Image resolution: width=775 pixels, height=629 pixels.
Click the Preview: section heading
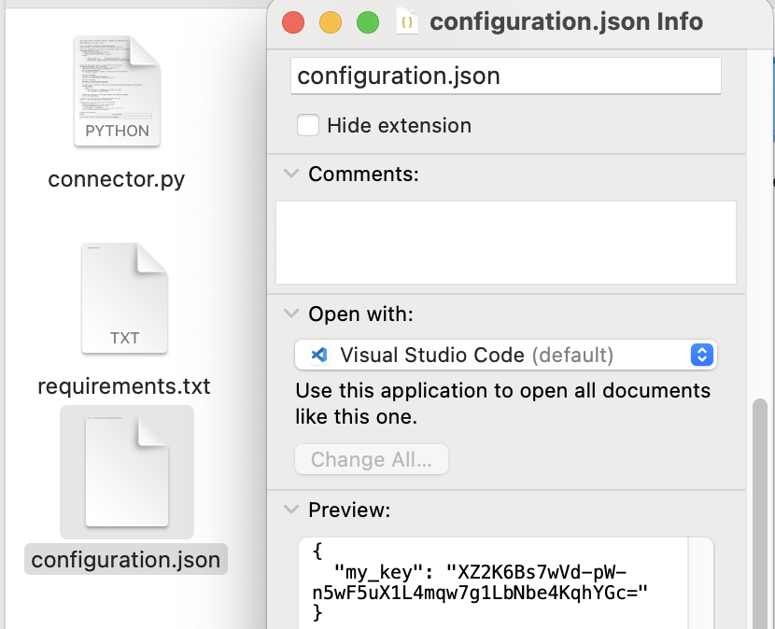[349, 510]
